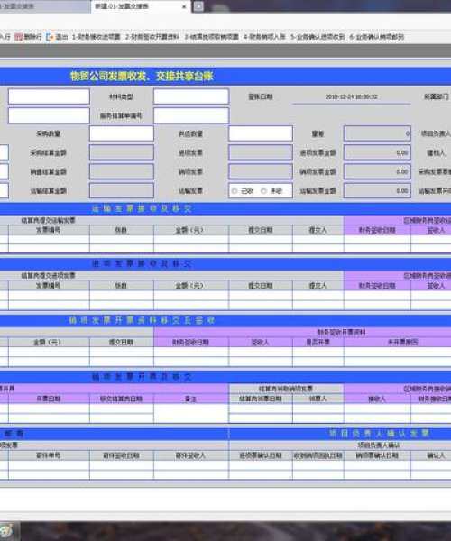Screen dimensions: 451x541
Task: Click the 采购数量 input field
Action: coord(122,133)
